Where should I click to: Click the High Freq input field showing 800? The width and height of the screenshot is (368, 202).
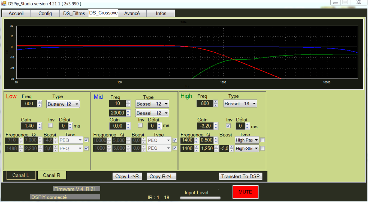pos(204,104)
